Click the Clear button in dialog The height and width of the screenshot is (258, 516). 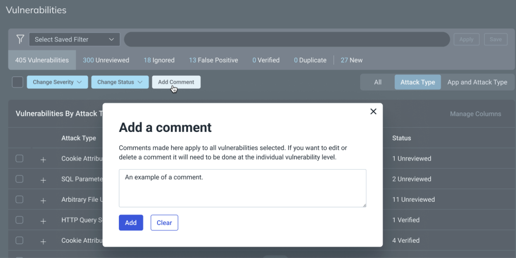pyautogui.click(x=164, y=222)
